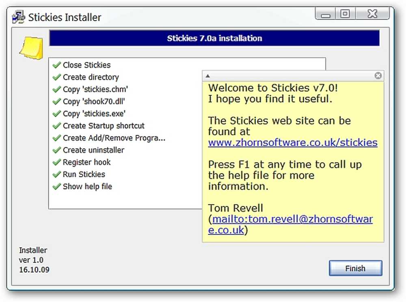This screenshot has width=406, height=302.
Task: Roll up the sticky note with triangle arrow
Action: [207, 76]
